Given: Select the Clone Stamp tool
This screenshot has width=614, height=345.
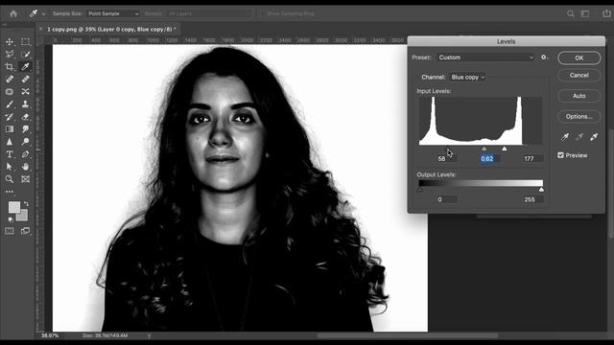Looking at the screenshot, I should [26, 104].
